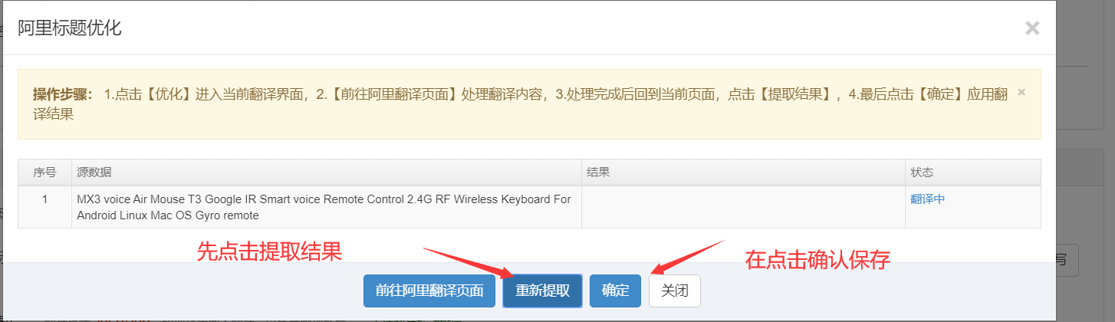Screen dimensions: 1115x322
Task: Select the 源数据 column header
Action: tap(327, 172)
